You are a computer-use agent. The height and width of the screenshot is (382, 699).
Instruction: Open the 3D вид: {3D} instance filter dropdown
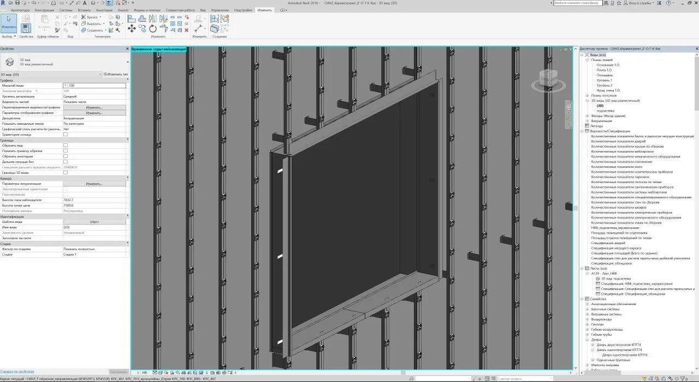[51, 74]
